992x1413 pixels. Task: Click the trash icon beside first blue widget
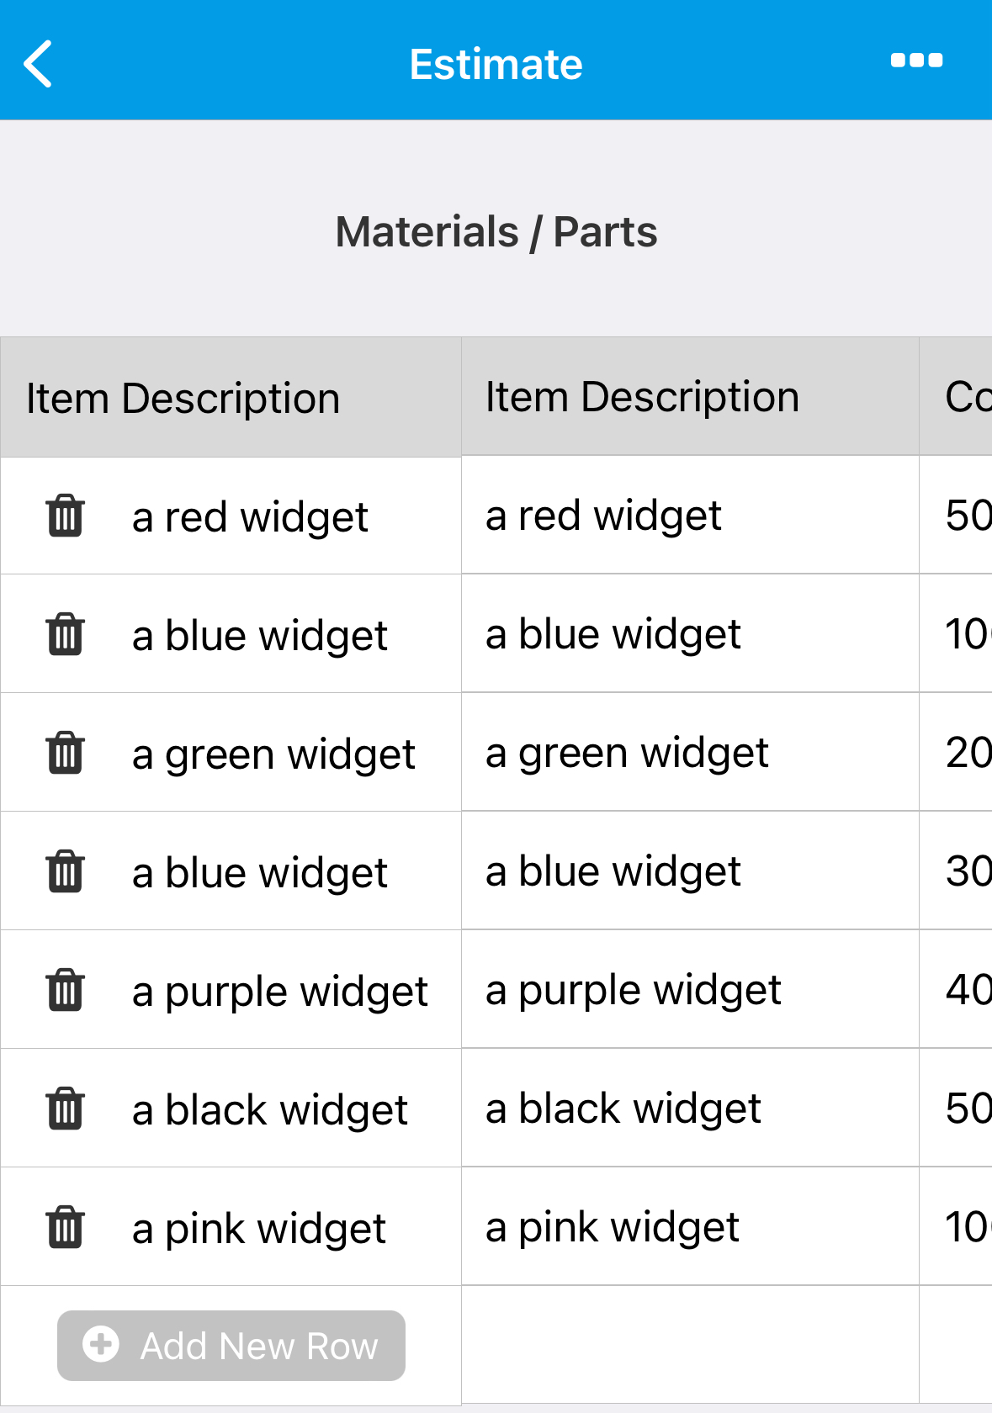(65, 634)
